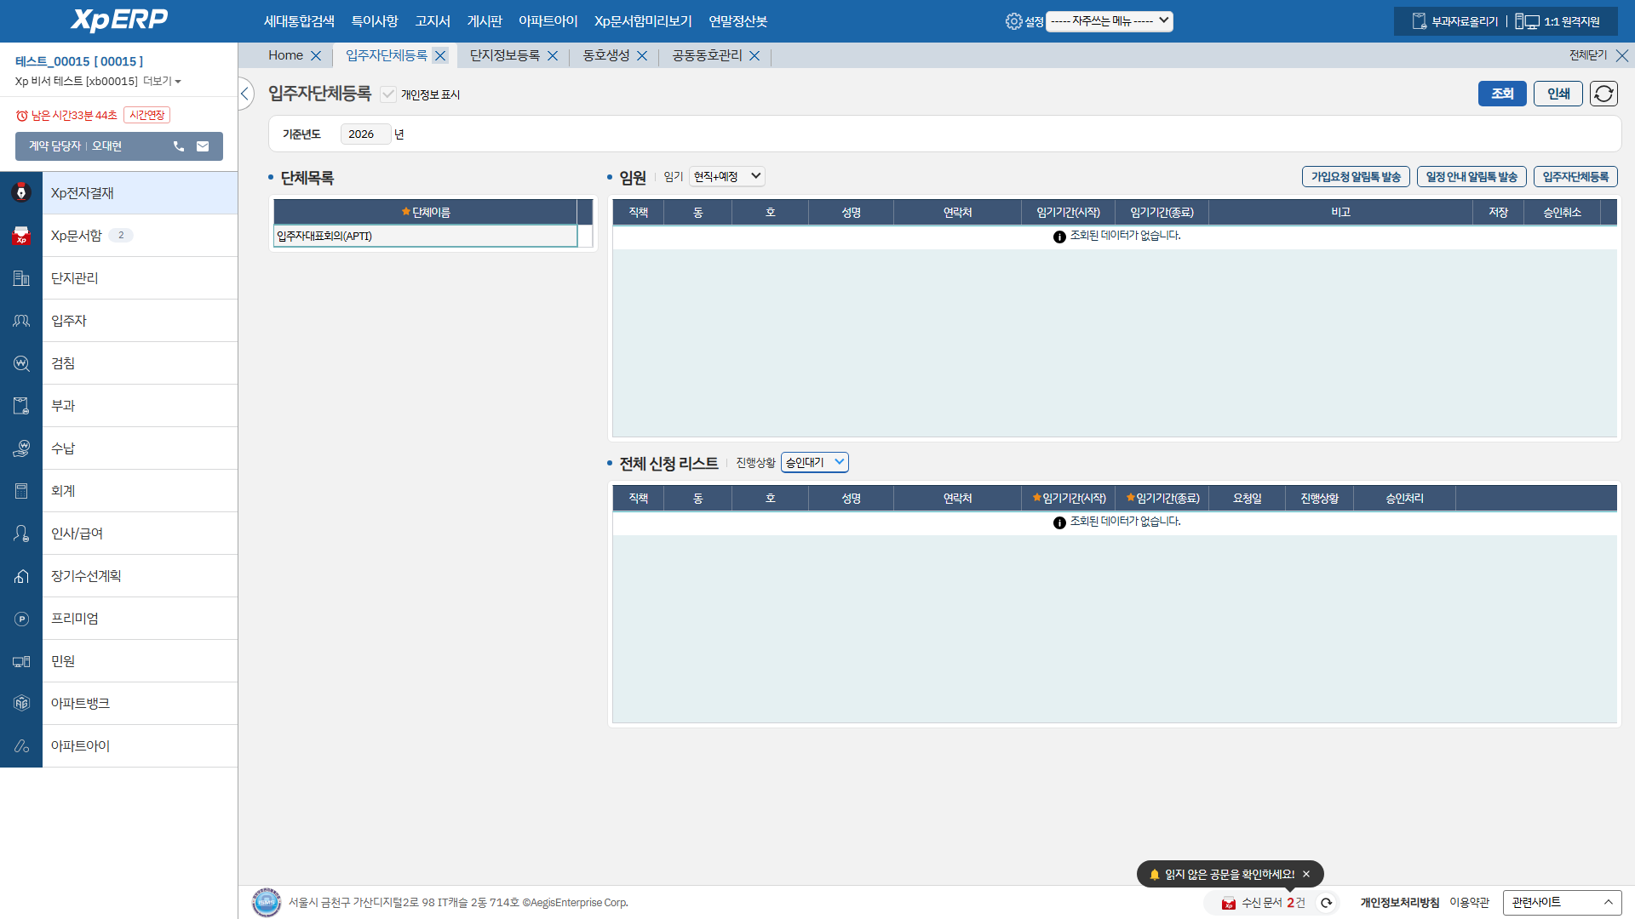The width and height of the screenshot is (1635, 919).
Task: Click the 가입요청 알림톡 발송 button
Action: click(x=1355, y=177)
